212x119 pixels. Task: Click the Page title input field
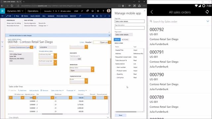pos(130,21)
